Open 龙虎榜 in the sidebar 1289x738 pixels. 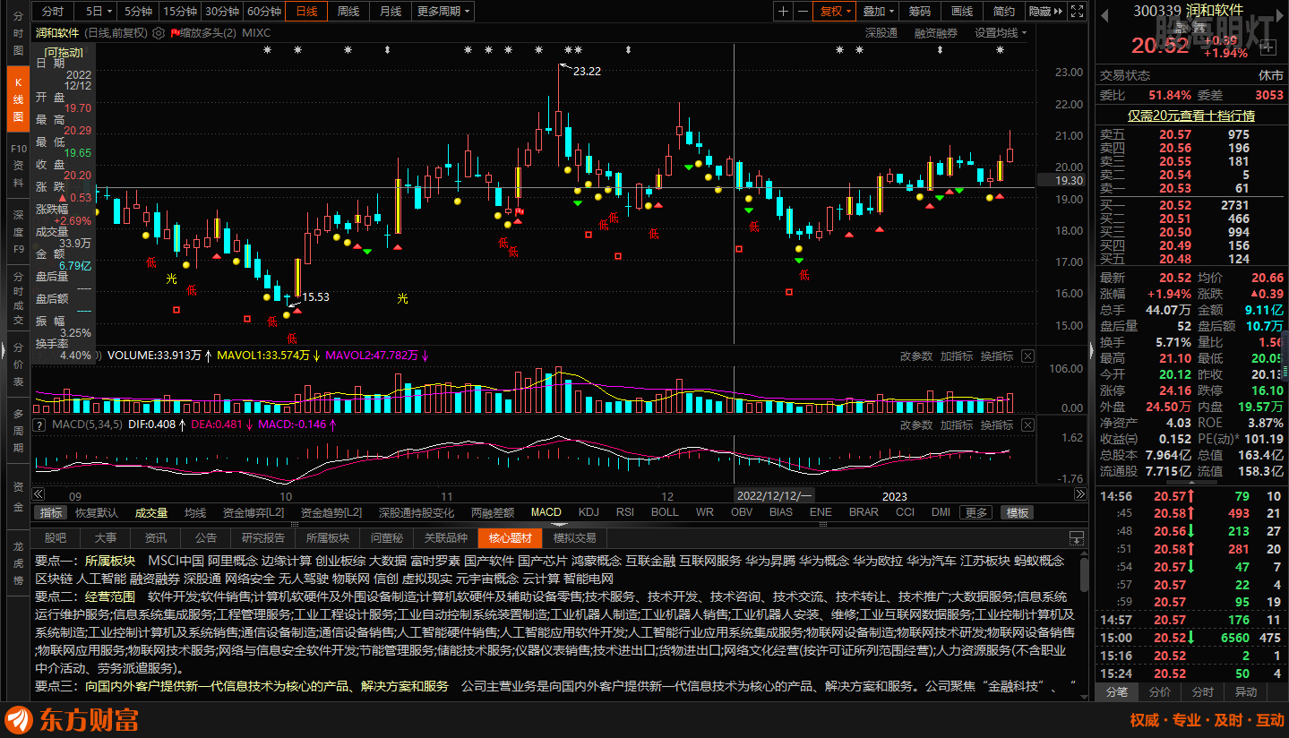pyautogui.click(x=18, y=563)
